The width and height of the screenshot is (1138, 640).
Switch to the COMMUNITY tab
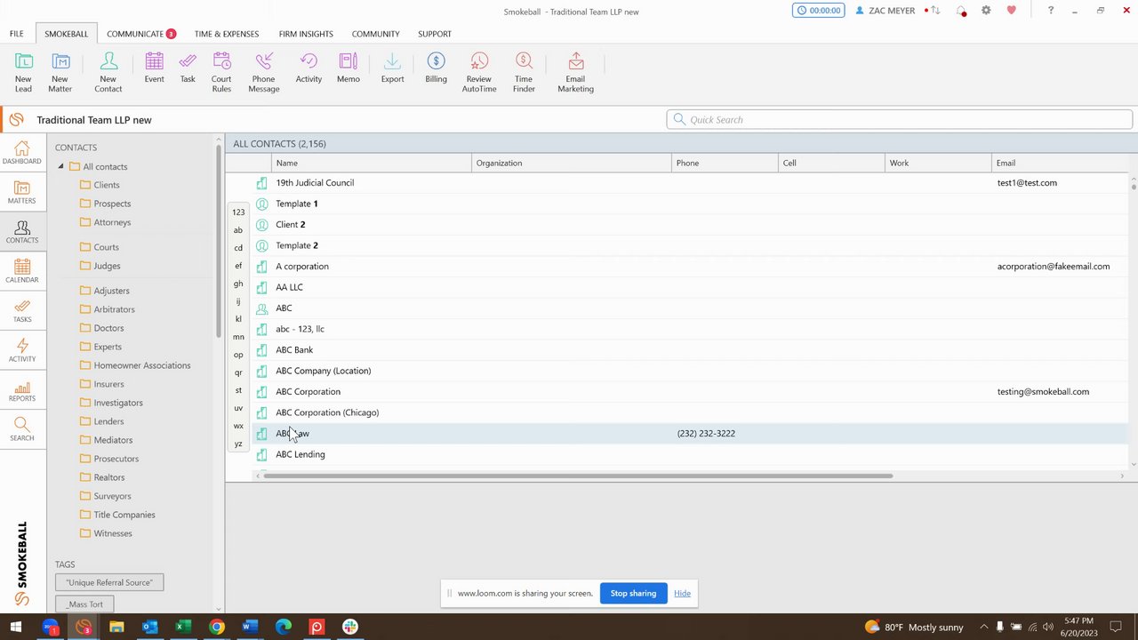pos(375,34)
